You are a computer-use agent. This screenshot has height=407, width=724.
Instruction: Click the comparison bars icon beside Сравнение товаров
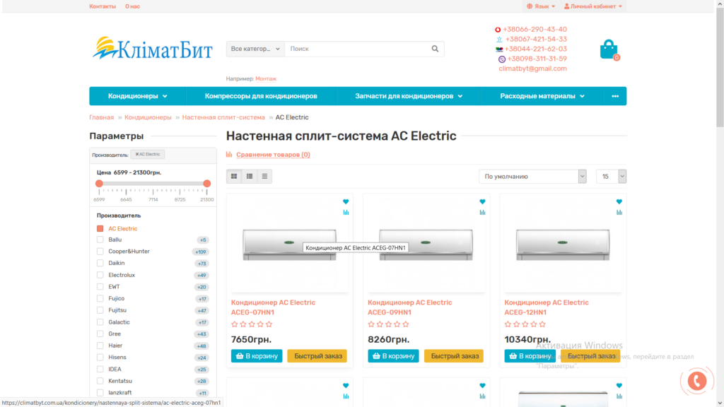point(229,155)
